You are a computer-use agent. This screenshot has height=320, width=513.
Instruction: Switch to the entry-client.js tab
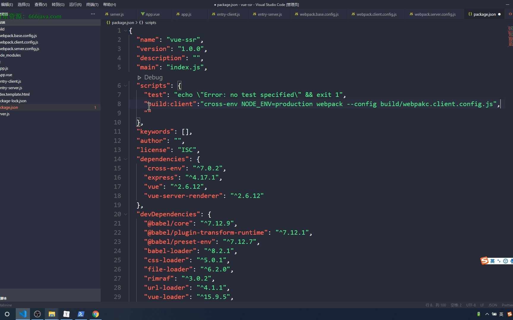[x=228, y=14]
